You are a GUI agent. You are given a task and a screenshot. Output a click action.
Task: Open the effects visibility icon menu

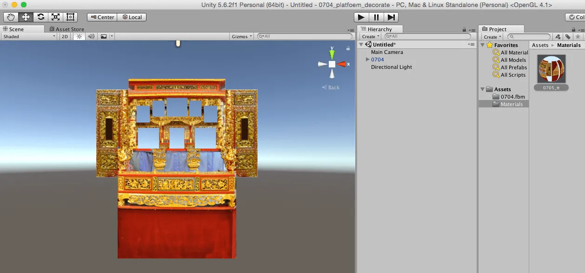tap(103, 36)
